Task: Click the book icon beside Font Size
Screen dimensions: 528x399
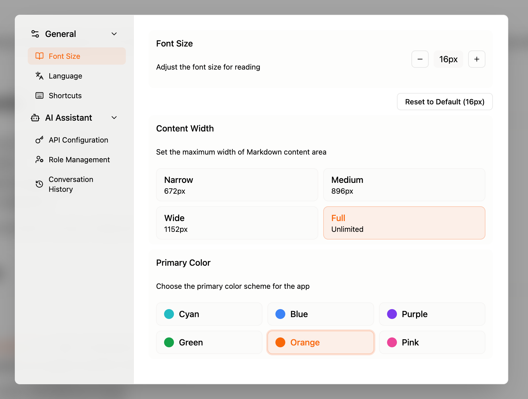Action: click(x=39, y=56)
